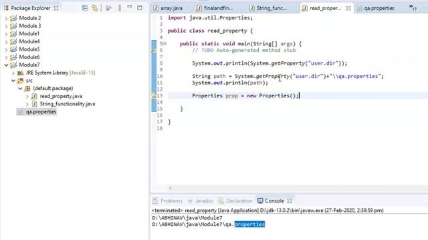The height and width of the screenshot is (240, 428).
Task: Show hidden editor tabs list (»17)
Action: pyautogui.click(x=413, y=7)
